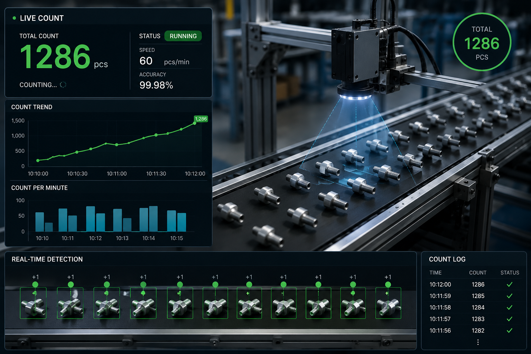The height and width of the screenshot is (354, 531).
Task: Click the spinner icon next to COUNTING...
Action: (x=63, y=85)
